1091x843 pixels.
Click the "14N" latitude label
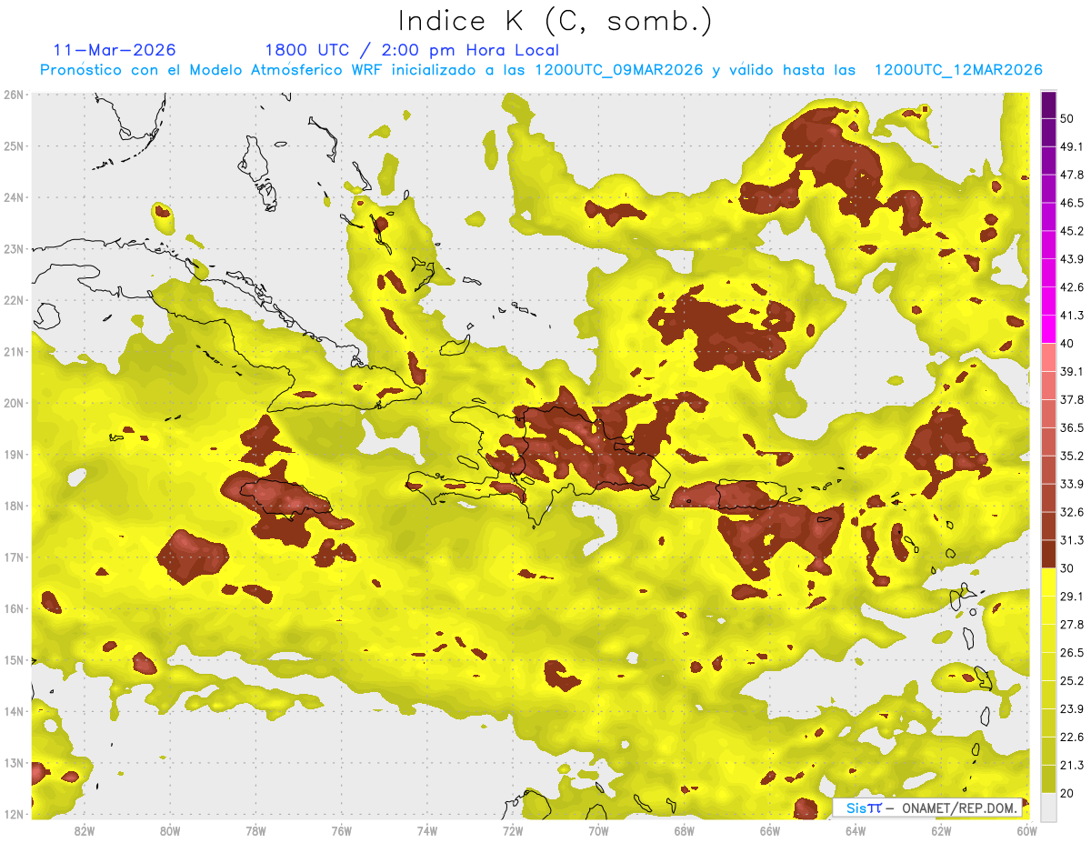15,711
